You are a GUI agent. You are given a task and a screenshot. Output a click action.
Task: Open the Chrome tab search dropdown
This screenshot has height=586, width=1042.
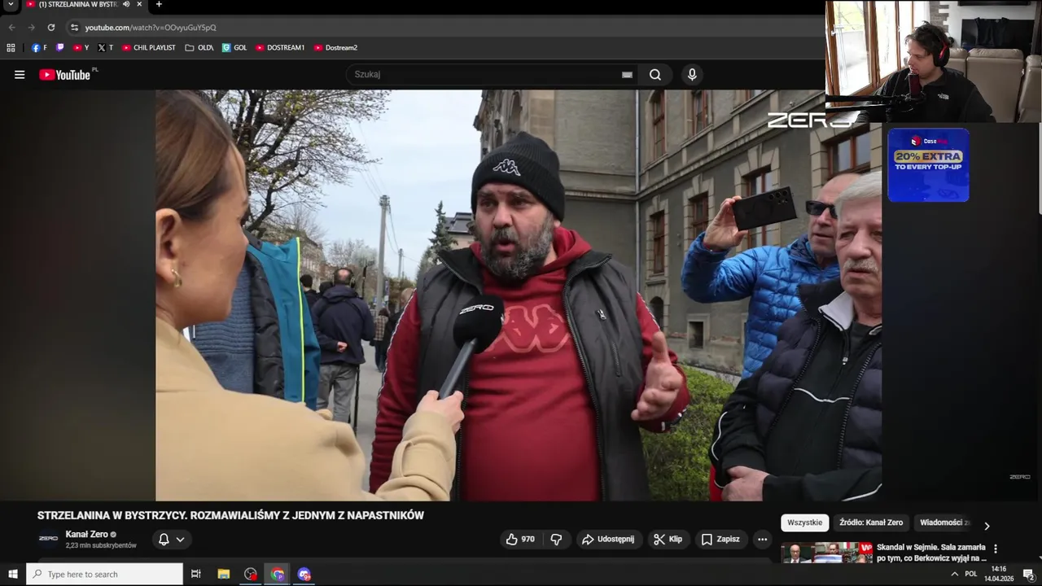click(x=11, y=5)
